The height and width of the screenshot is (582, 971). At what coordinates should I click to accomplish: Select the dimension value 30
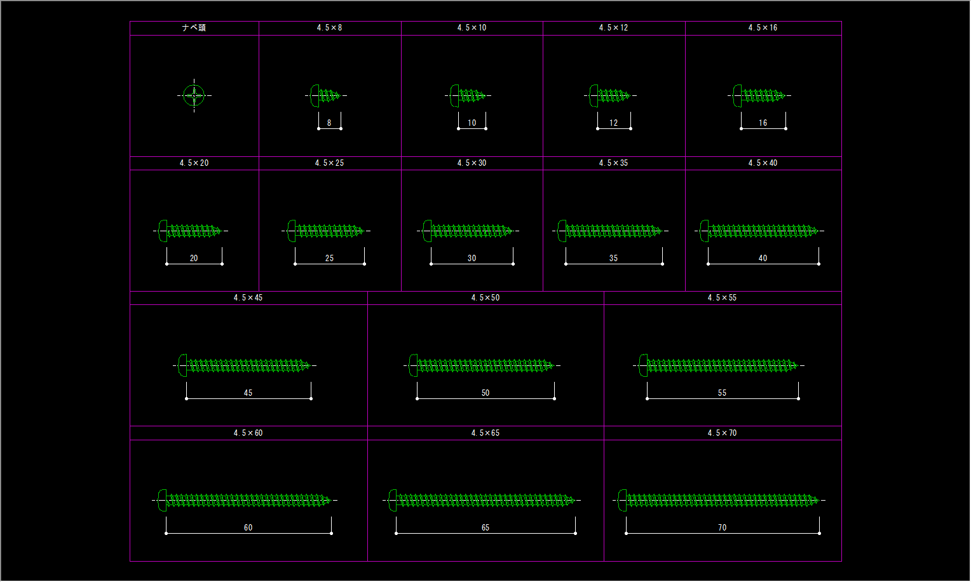tap(472, 259)
